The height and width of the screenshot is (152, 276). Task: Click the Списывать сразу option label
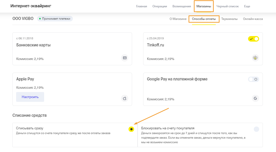(x=29, y=128)
